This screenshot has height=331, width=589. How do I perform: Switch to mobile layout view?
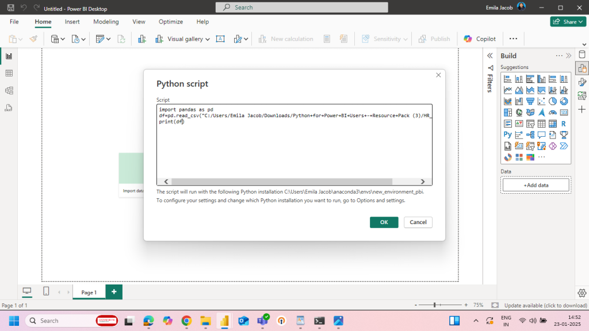46,291
